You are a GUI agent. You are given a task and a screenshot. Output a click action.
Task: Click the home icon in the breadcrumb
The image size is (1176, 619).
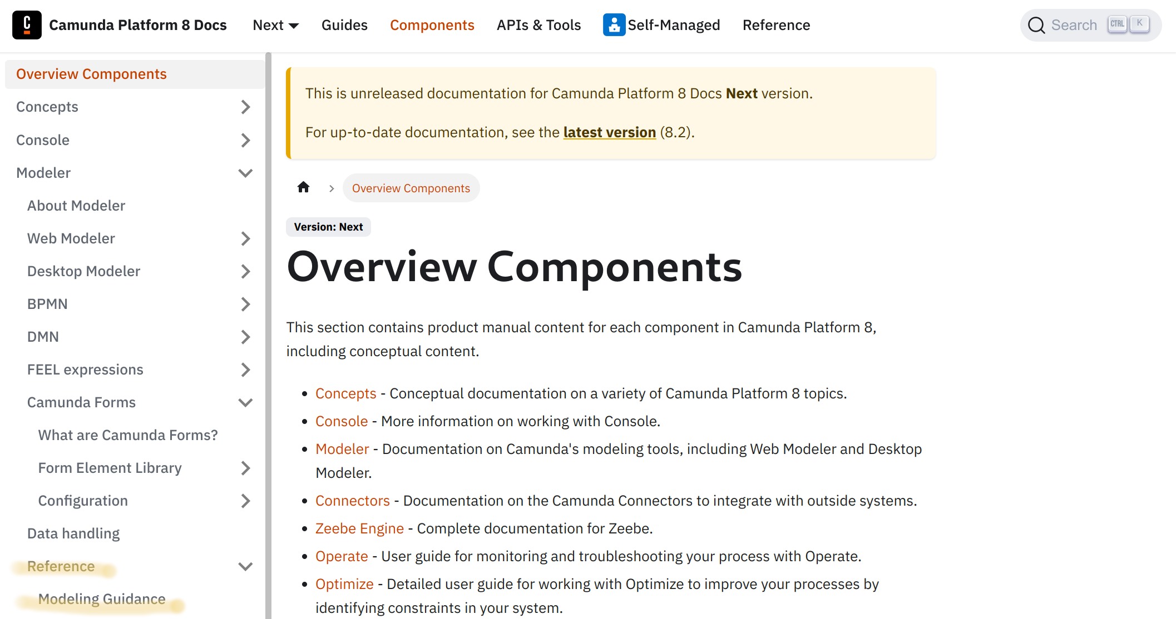coord(304,187)
